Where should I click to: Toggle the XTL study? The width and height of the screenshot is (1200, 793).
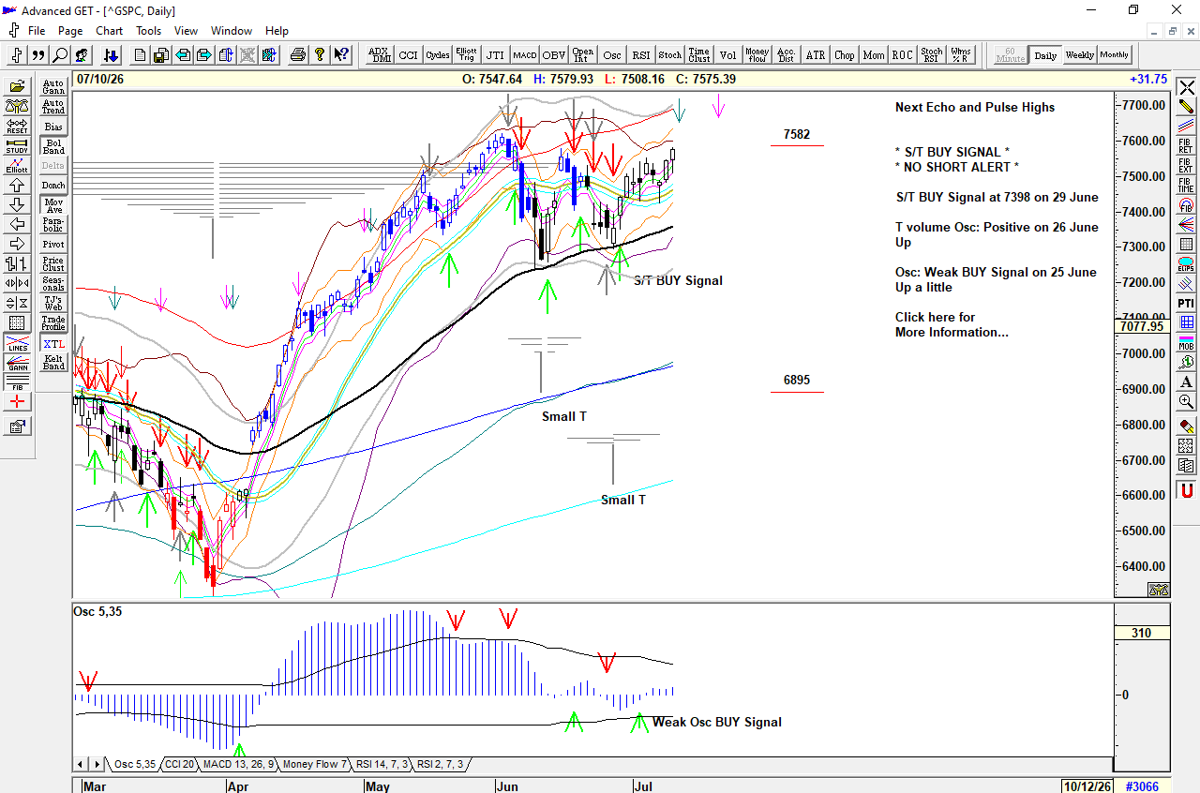tap(53, 344)
